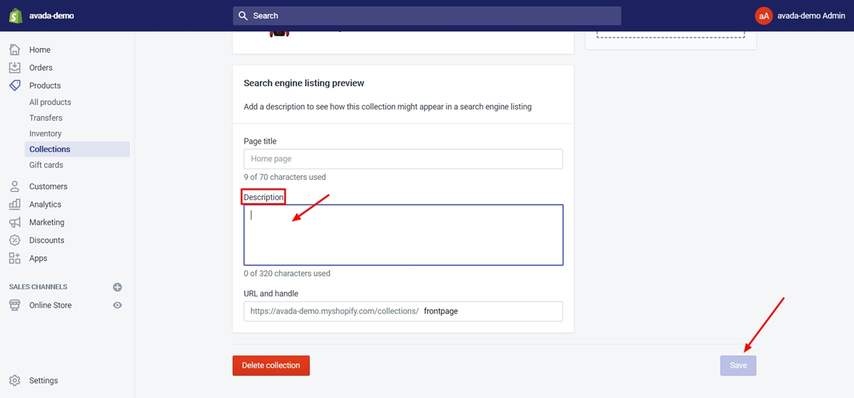Open Analytics section
Image resolution: width=854 pixels, height=398 pixels.
click(x=45, y=204)
